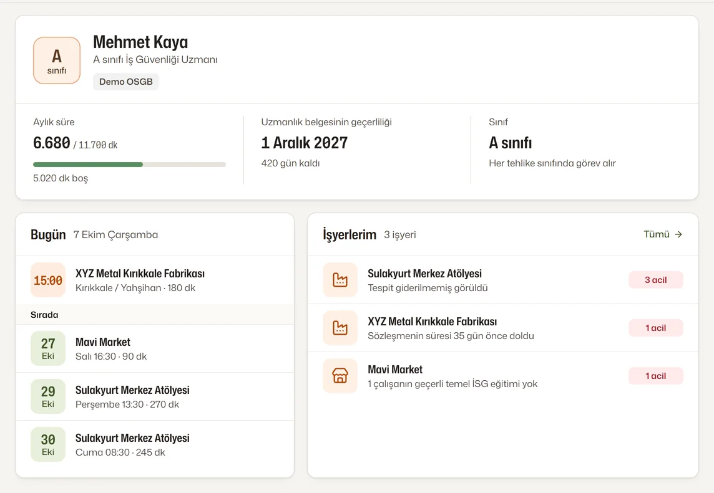
Task: Click the 3 acil badge for Sulakyurt
Action: pyautogui.click(x=656, y=280)
